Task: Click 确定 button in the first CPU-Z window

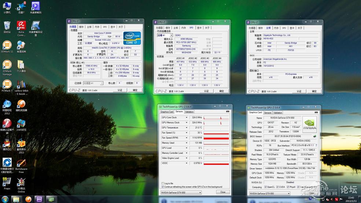Action: pos(135,90)
